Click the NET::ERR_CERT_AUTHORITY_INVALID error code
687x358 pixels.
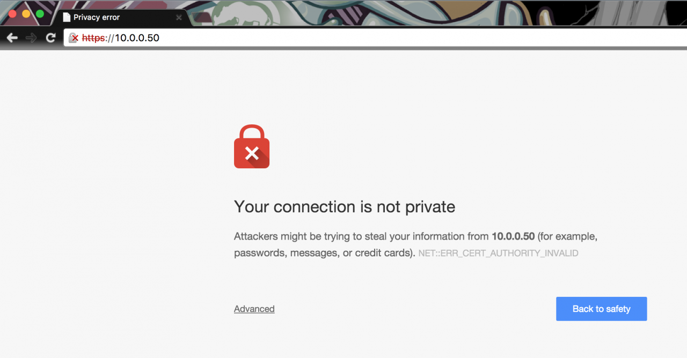click(x=498, y=253)
